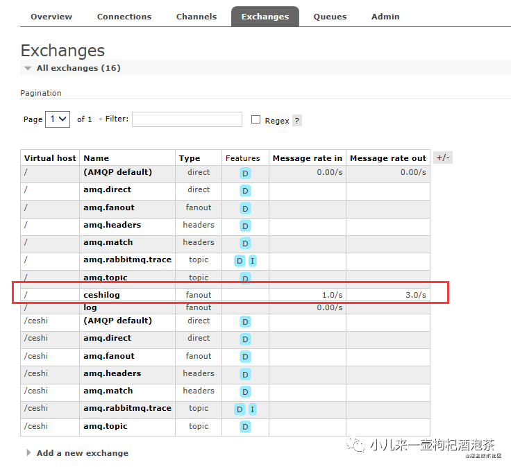The height and width of the screenshot is (467, 511).
Task: Open amq.fanout exchange in / vhost
Action: (109, 207)
